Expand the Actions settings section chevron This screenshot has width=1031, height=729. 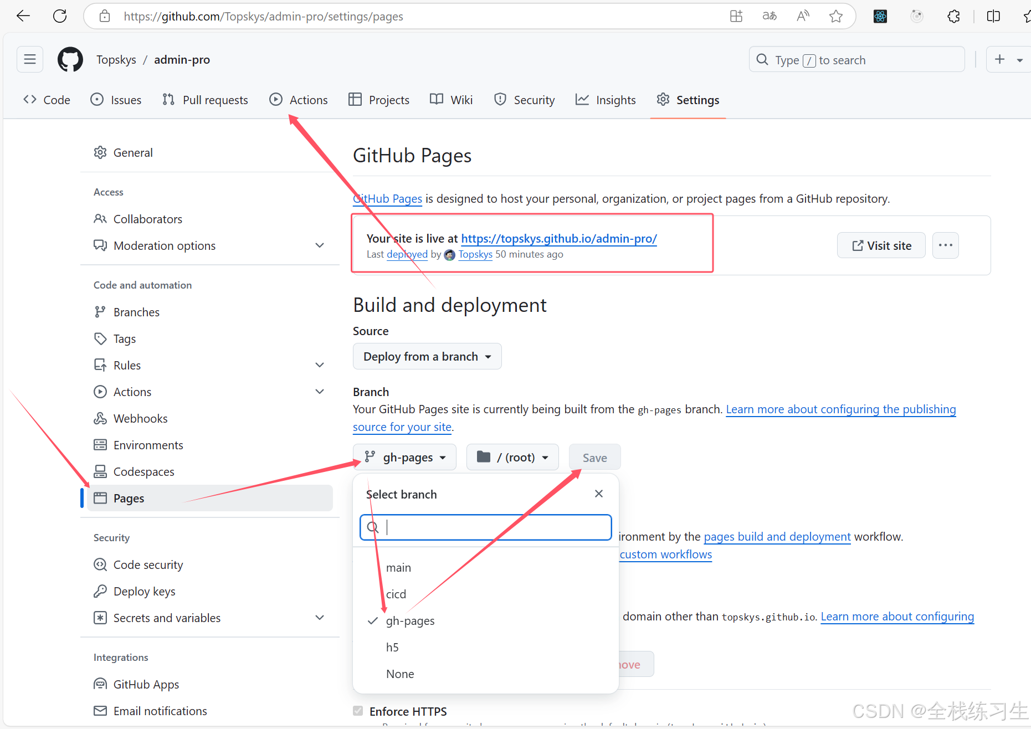[320, 392]
